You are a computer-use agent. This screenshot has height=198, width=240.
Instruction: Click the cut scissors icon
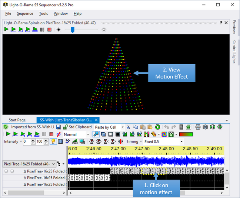tap(128, 127)
